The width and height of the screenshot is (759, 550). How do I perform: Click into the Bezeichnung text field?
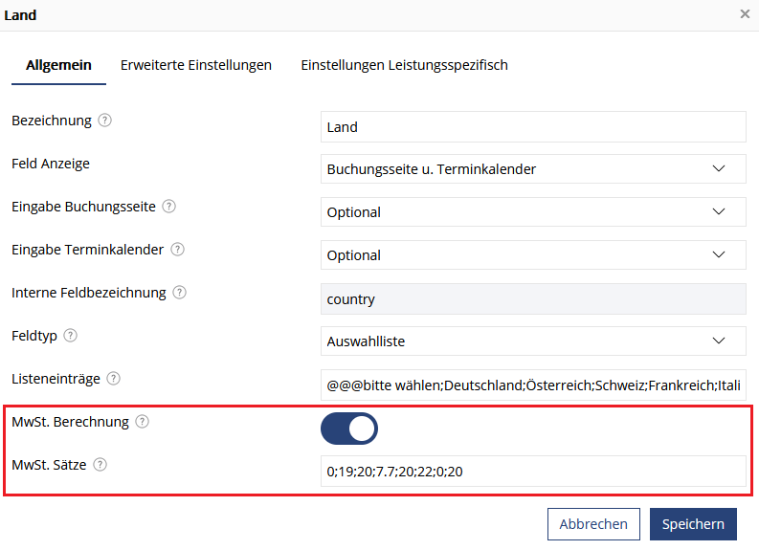pos(533,126)
